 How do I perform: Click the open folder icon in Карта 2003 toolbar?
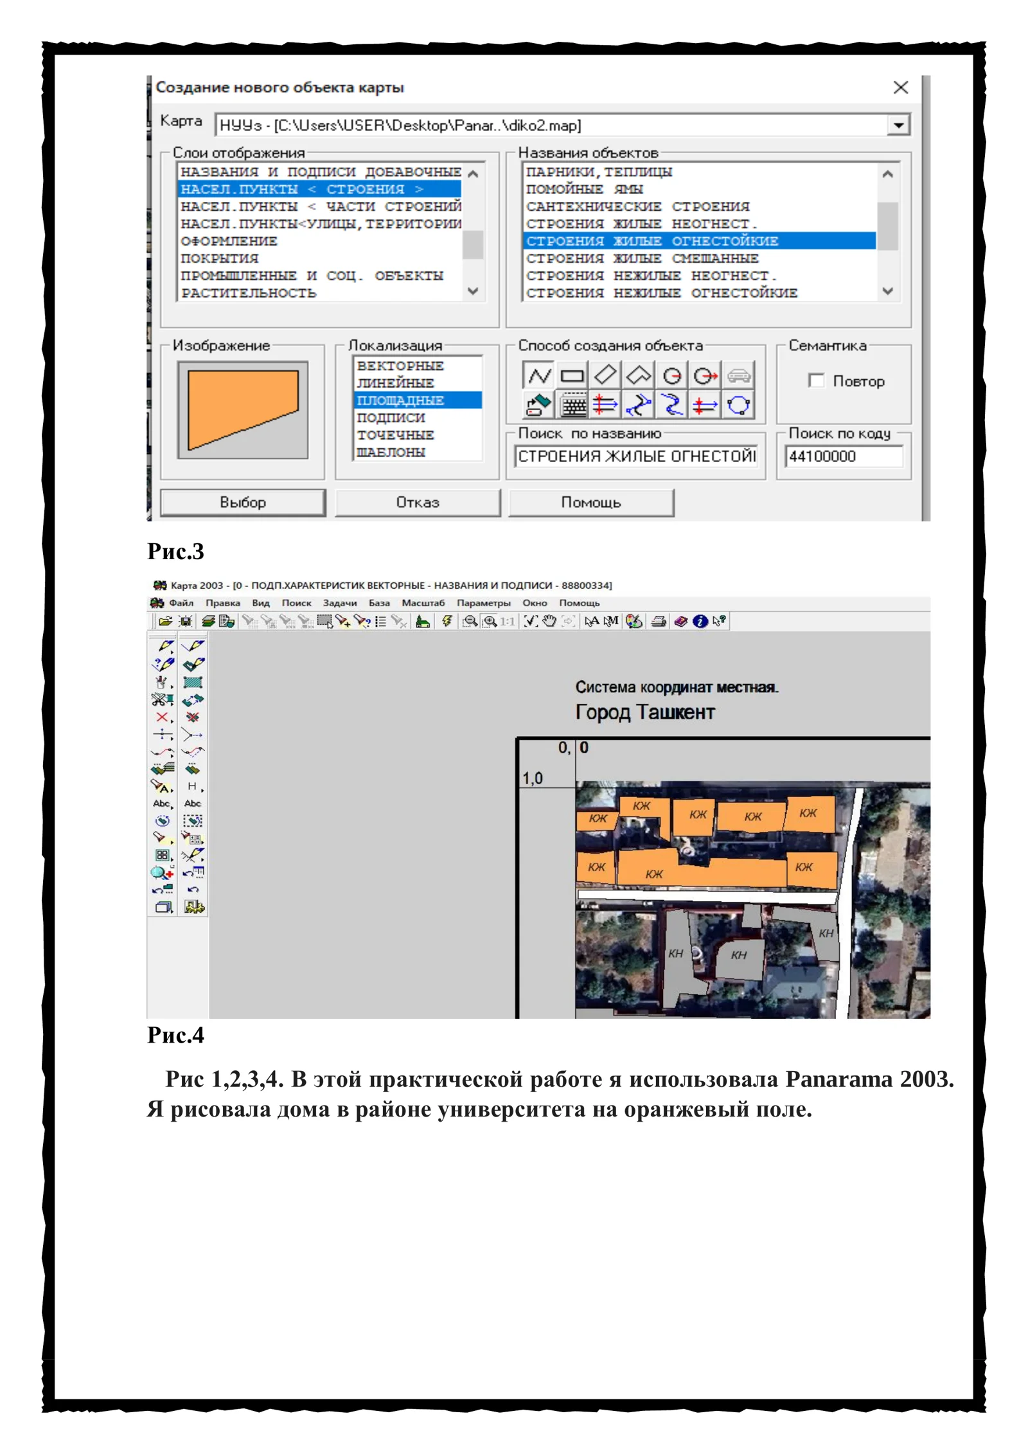165,621
